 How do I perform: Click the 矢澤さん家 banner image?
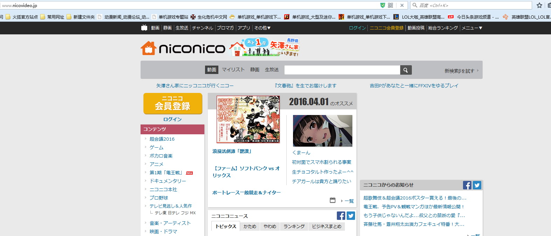[265, 47]
